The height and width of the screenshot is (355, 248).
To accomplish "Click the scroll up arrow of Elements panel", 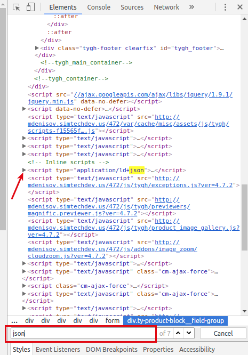I will [244, 19].
